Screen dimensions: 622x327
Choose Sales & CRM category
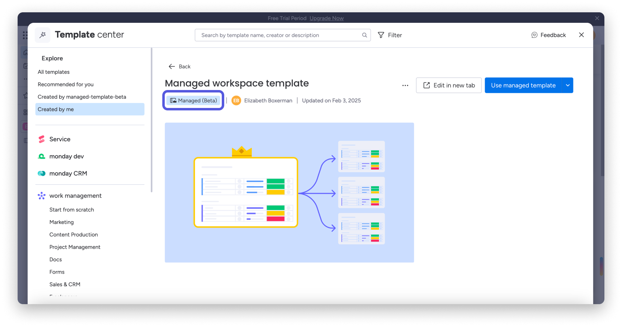[65, 284]
